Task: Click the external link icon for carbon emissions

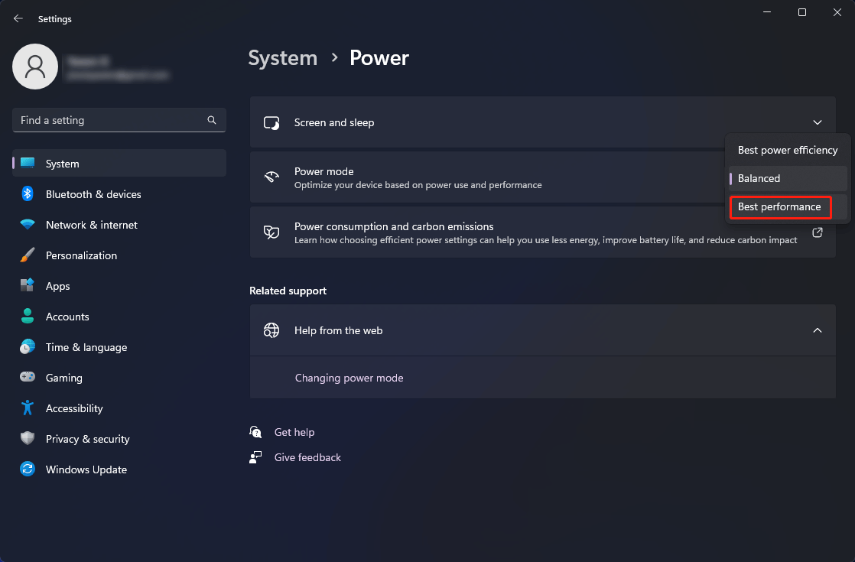Action: click(x=817, y=232)
